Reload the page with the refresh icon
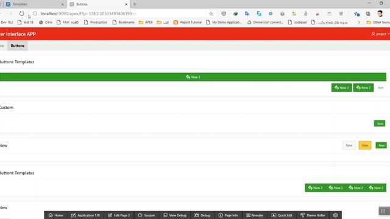 point(22,13)
